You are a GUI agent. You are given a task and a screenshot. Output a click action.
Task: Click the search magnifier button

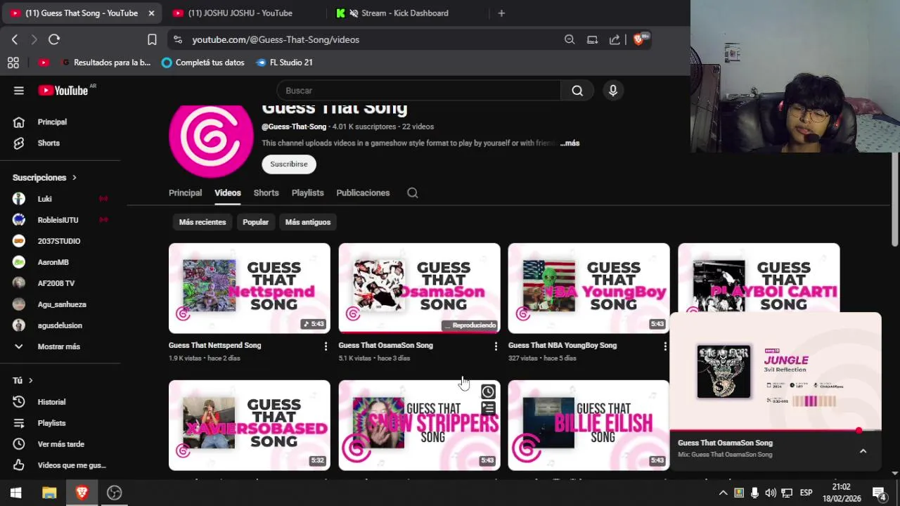(x=577, y=91)
